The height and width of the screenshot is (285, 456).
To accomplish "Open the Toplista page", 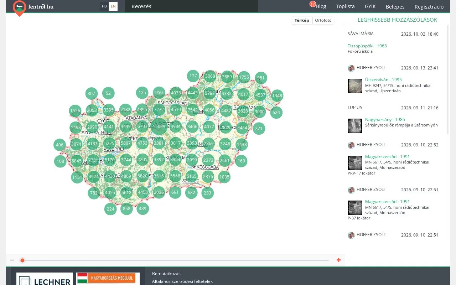I will (x=346, y=6).
